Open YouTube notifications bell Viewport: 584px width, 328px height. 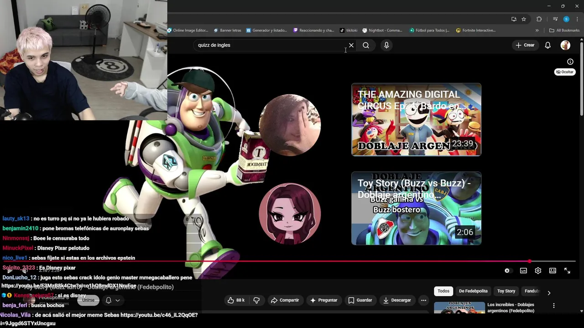click(548, 45)
